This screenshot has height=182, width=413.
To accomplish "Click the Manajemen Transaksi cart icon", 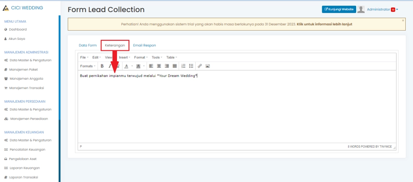I will (x=6, y=88).
